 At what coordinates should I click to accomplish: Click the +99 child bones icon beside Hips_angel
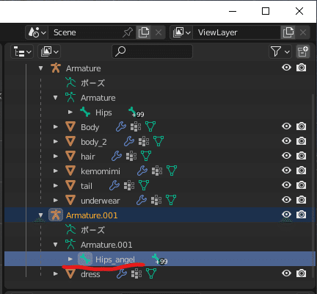click(x=159, y=259)
